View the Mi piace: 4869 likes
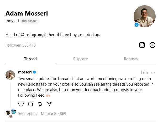This screenshot has height=124, width=163. pyautogui.click(x=54, y=114)
